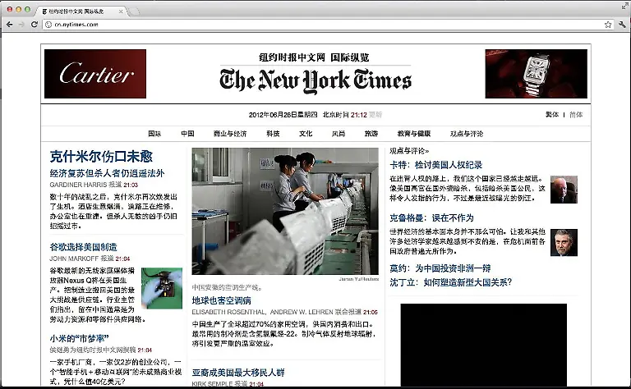The image size is (631, 389).
Task: Open the 旅游 navigation section
Action: pos(371,134)
